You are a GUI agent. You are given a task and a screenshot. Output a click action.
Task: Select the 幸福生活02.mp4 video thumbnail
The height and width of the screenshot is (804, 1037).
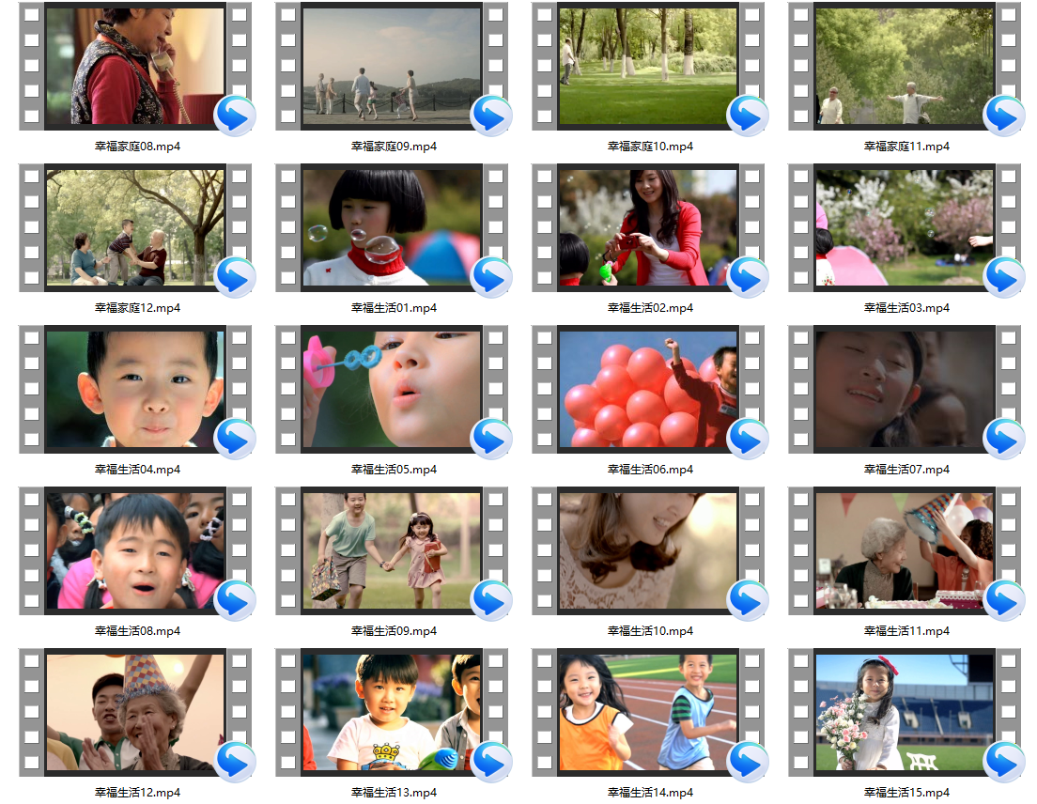648,227
